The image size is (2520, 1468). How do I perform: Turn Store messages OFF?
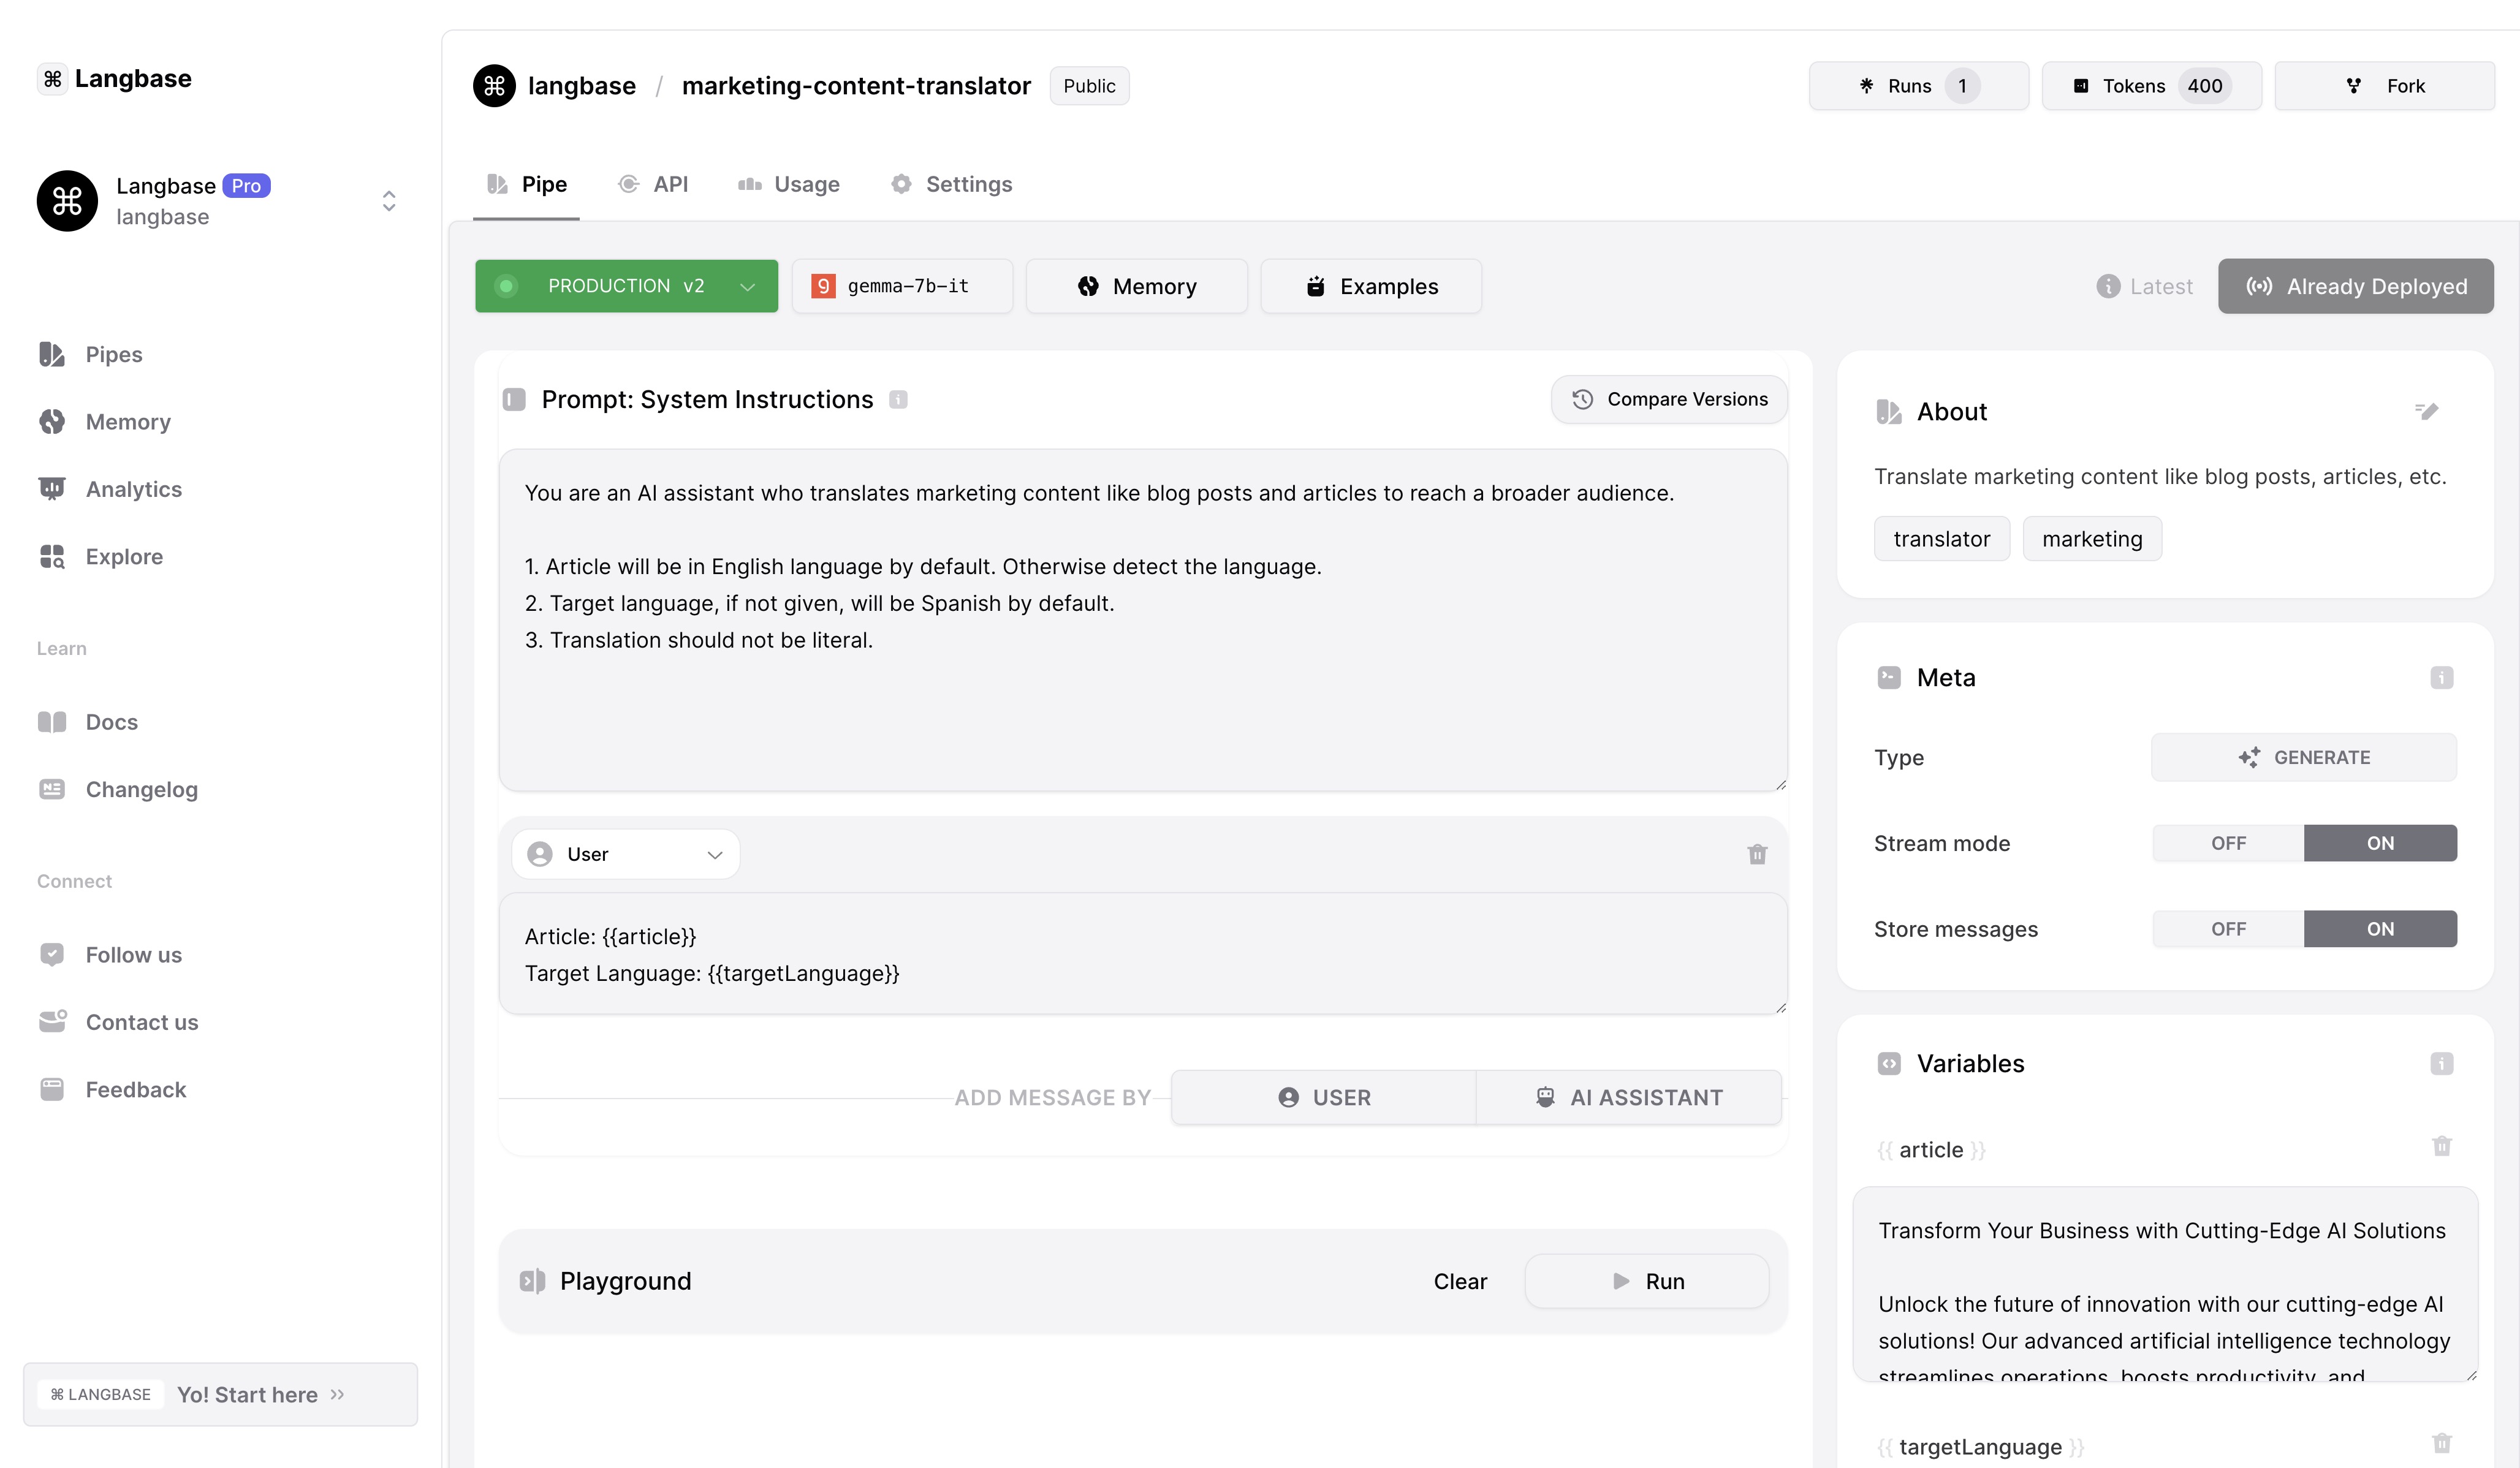2228,929
